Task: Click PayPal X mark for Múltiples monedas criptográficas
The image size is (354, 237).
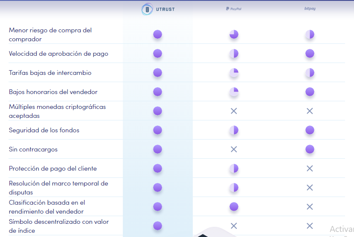Action: (x=234, y=111)
